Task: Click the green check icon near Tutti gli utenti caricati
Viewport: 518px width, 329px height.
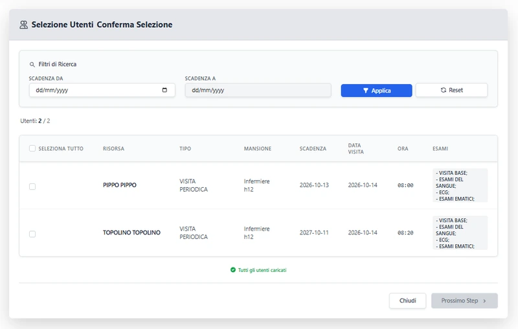Action: coord(233,270)
